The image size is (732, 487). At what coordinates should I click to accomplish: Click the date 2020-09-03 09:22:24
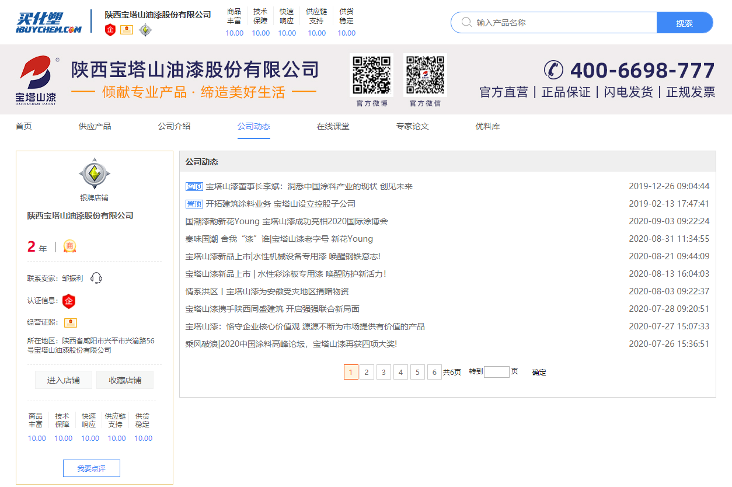pos(669,221)
